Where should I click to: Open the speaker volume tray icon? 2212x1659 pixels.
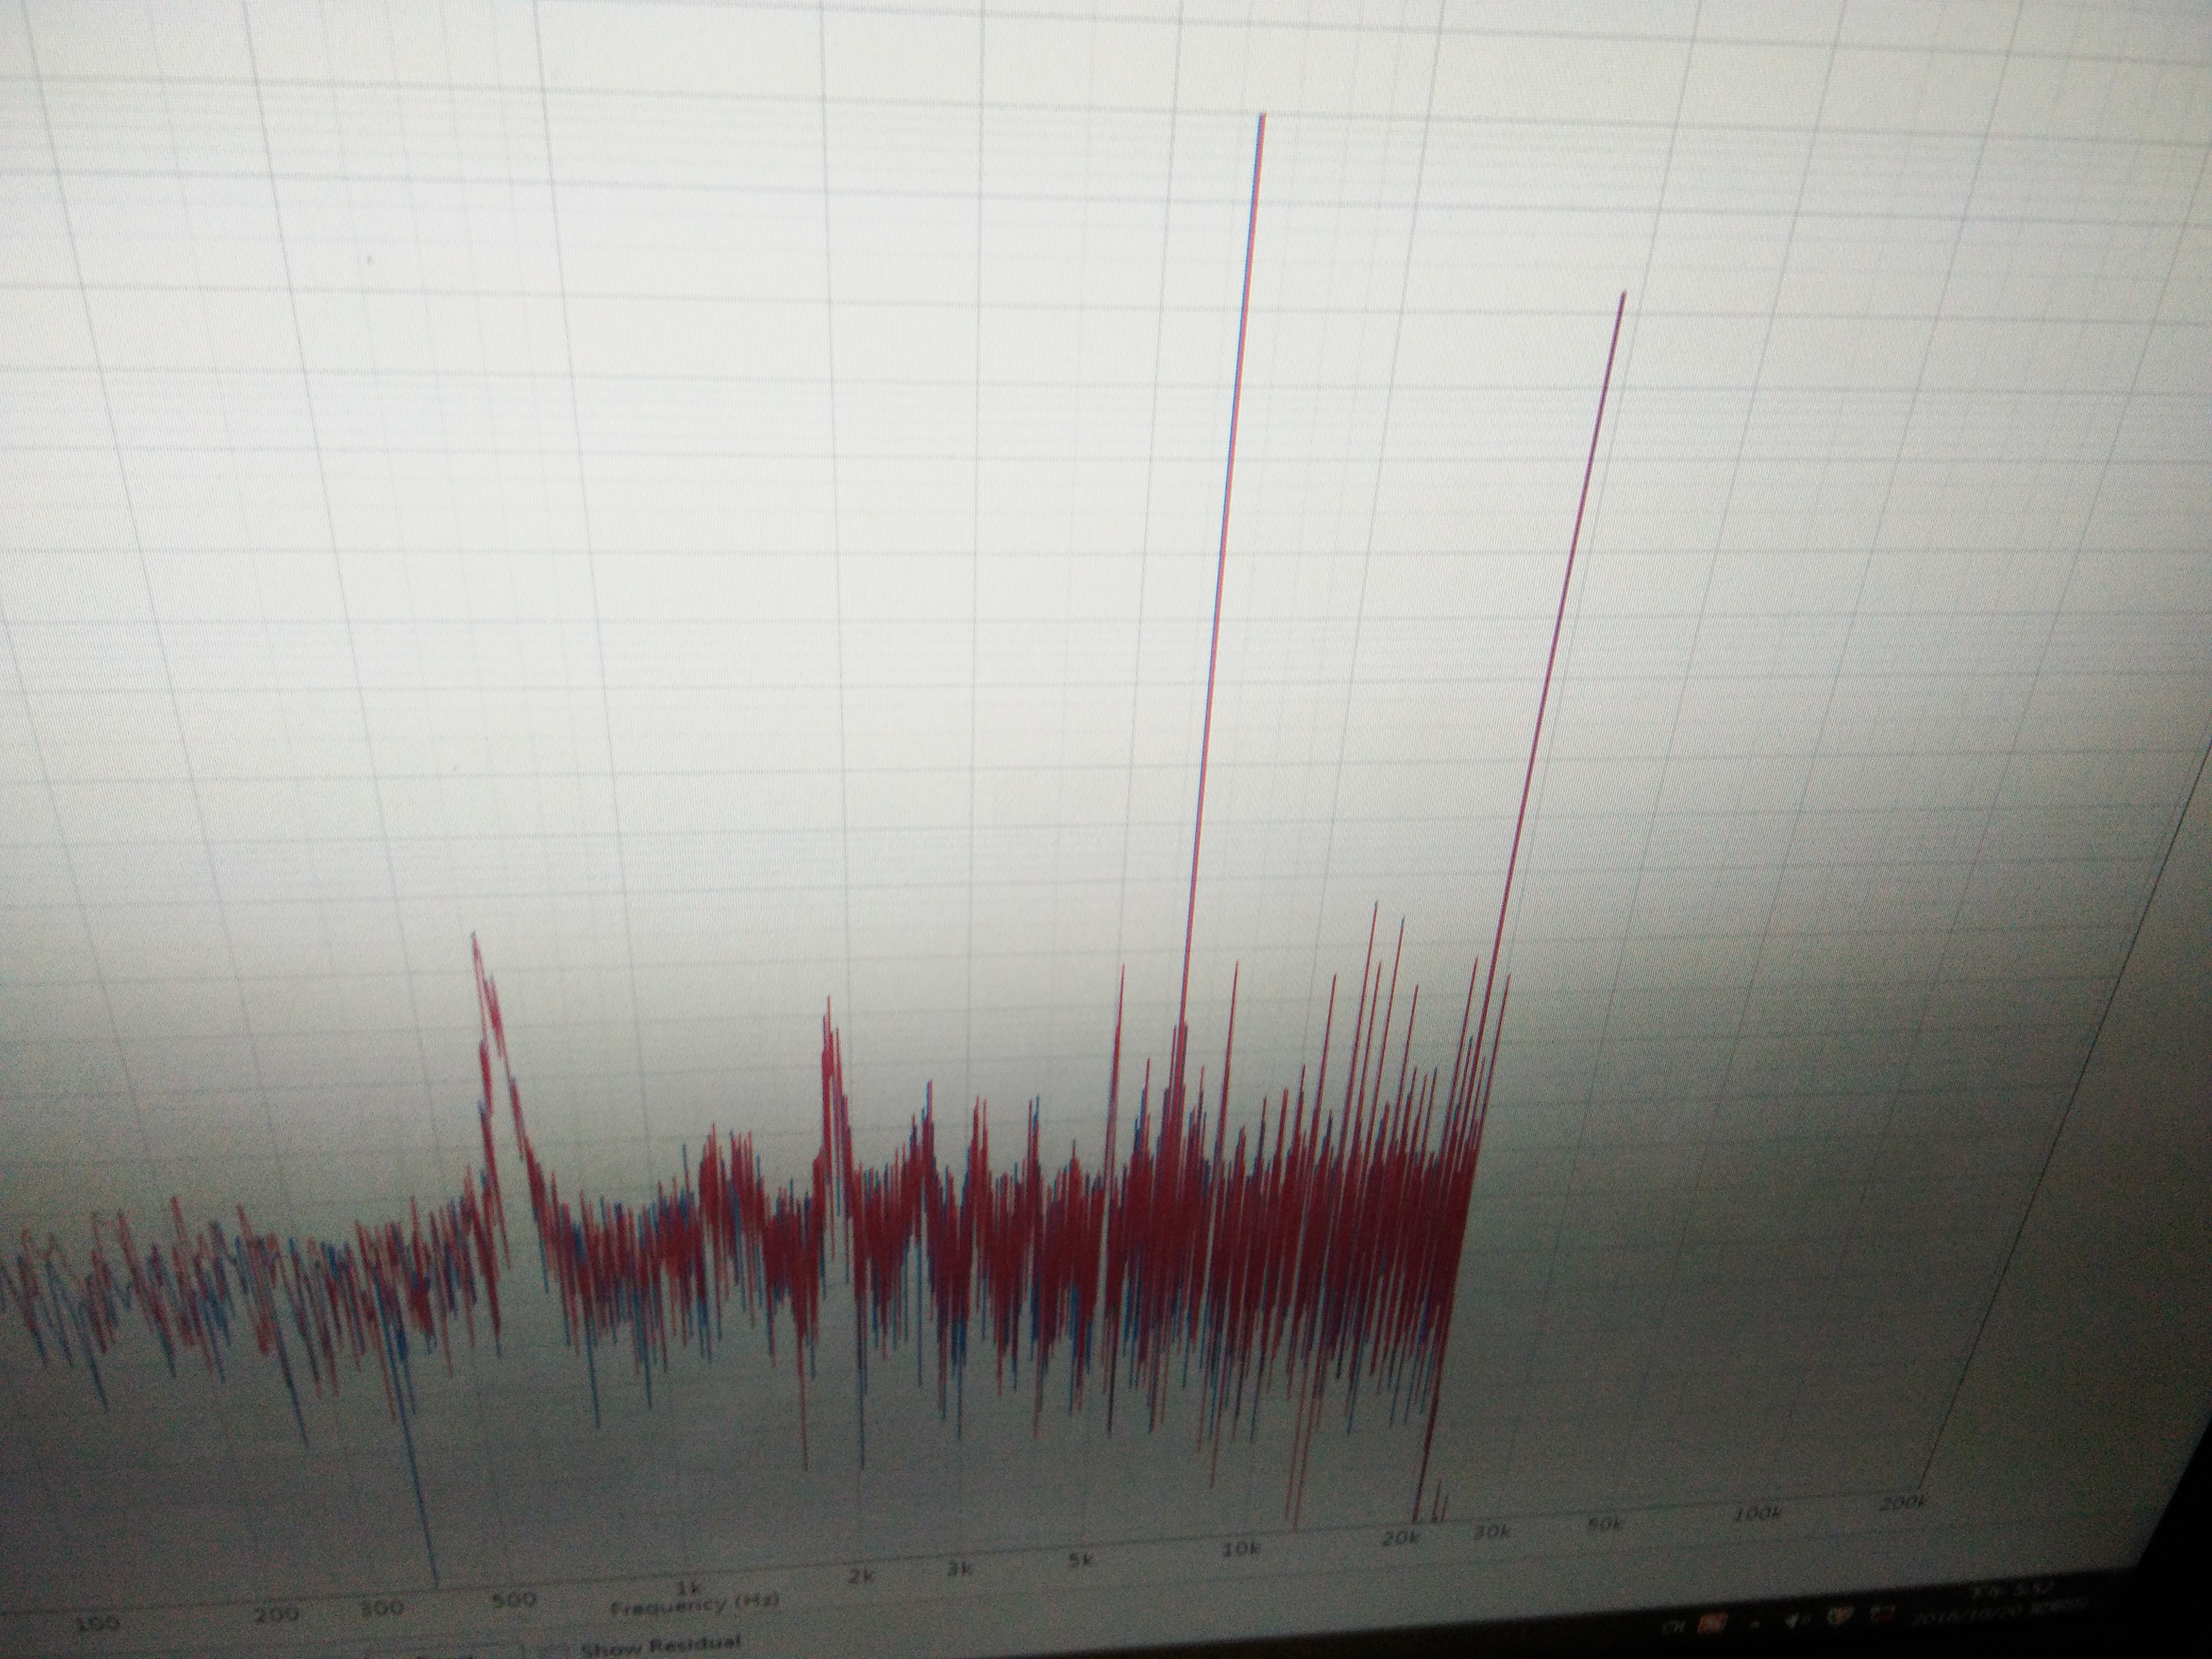[1796, 1620]
